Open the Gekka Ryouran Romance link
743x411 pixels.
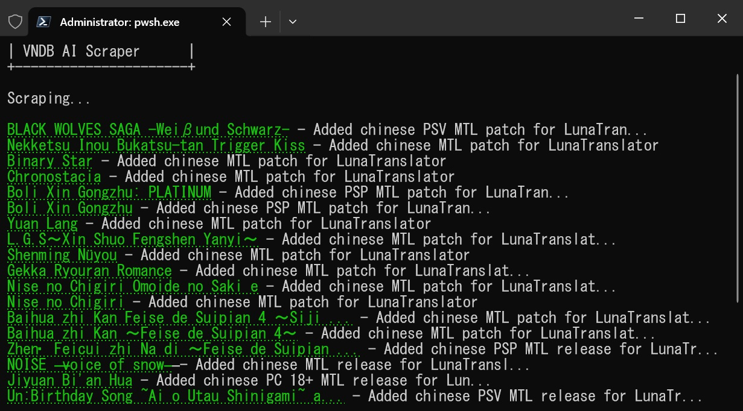pyautogui.click(x=89, y=271)
